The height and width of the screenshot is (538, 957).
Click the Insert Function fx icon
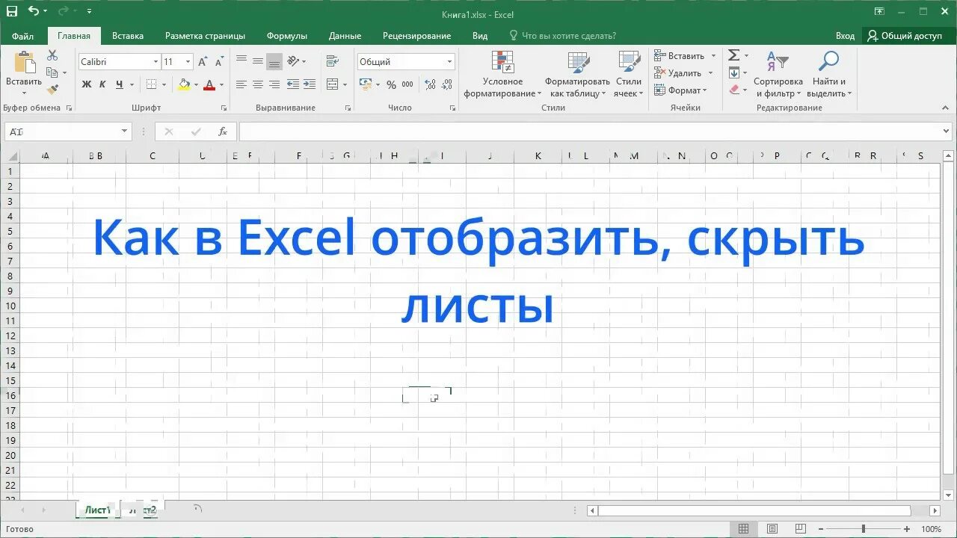pos(223,132)
